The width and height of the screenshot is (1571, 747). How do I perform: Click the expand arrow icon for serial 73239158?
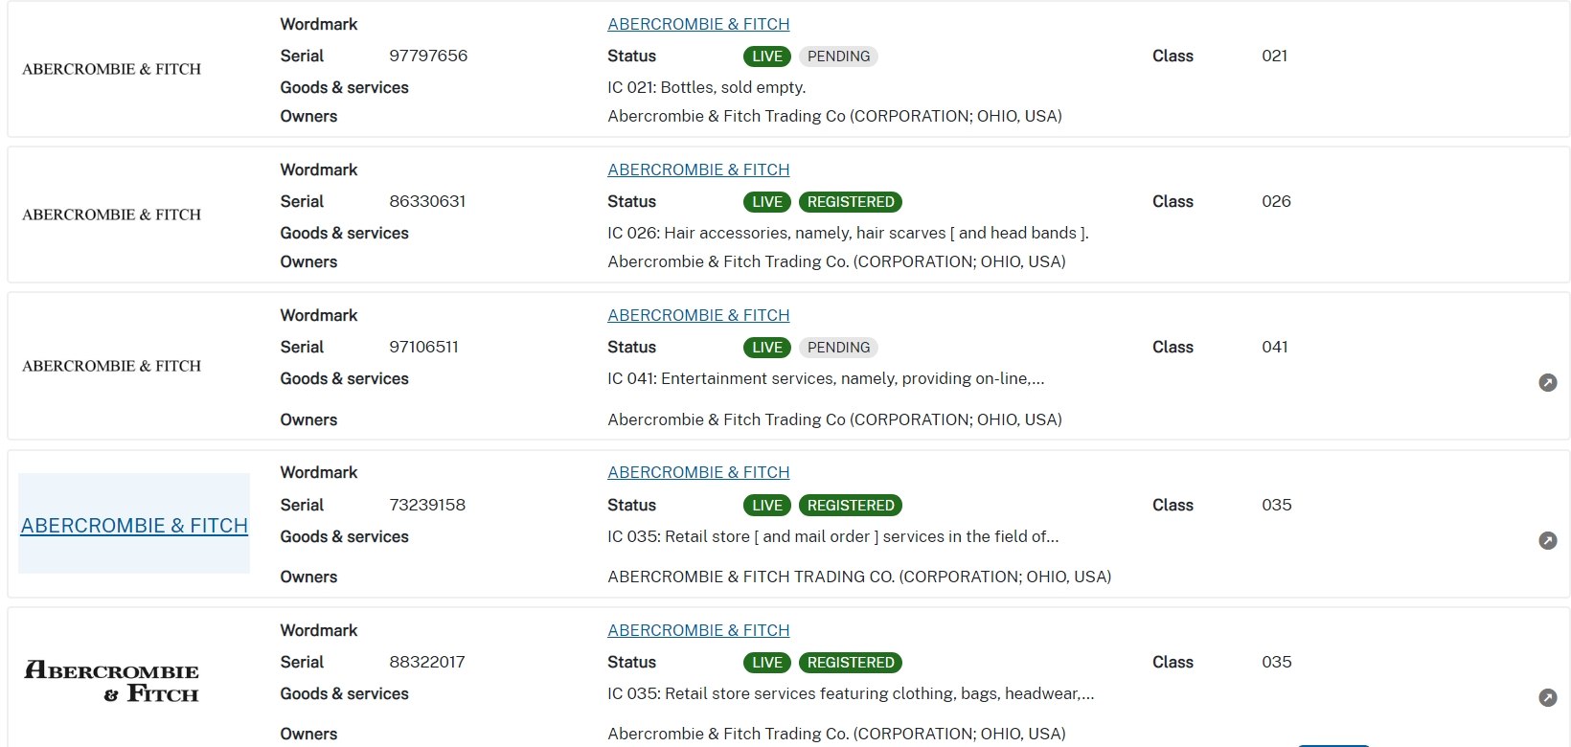(x=1547, y=541)
